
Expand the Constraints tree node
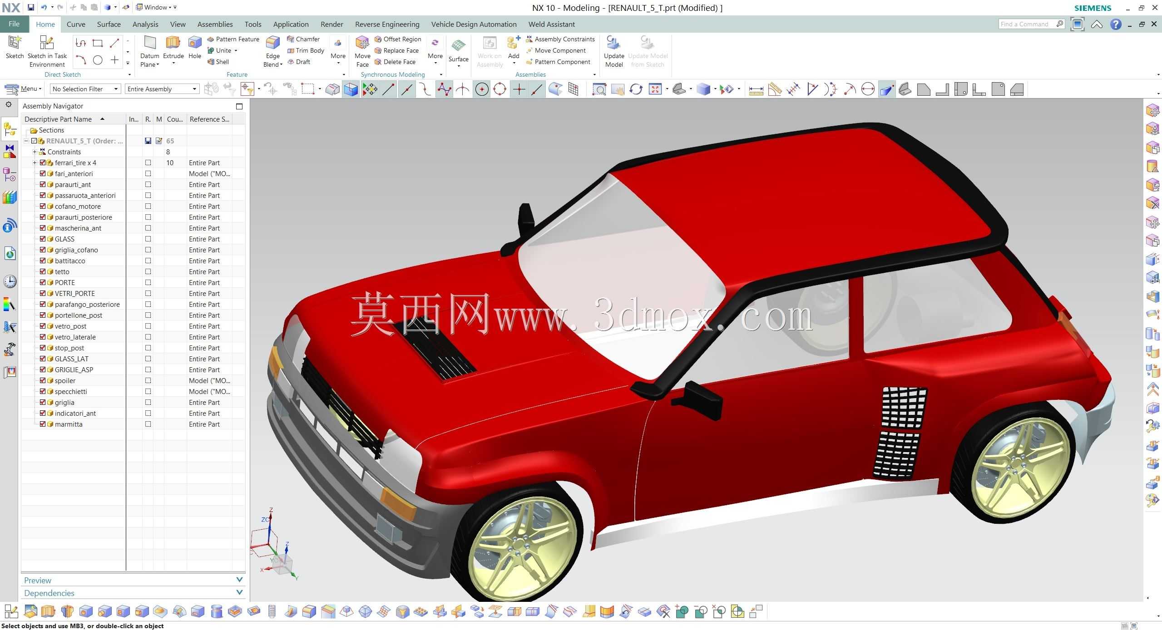[35, 152]
